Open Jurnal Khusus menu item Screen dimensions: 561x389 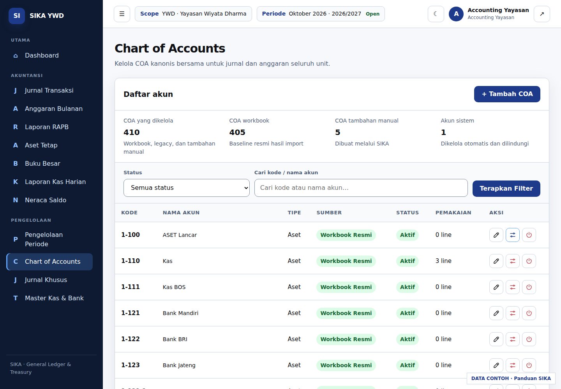49,280
